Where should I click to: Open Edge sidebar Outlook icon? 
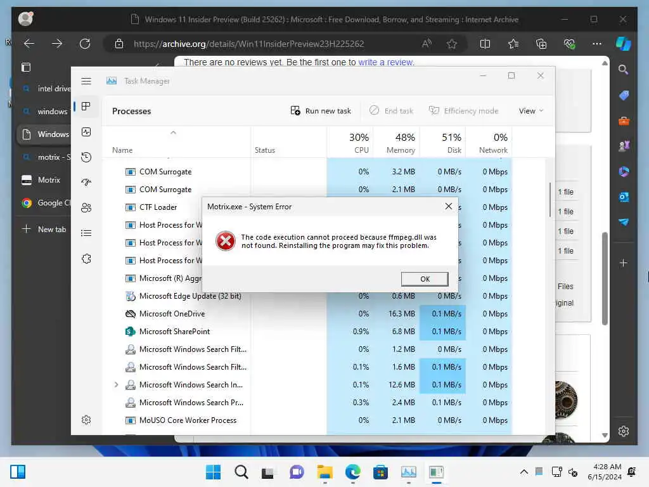(x=624, y=197)
